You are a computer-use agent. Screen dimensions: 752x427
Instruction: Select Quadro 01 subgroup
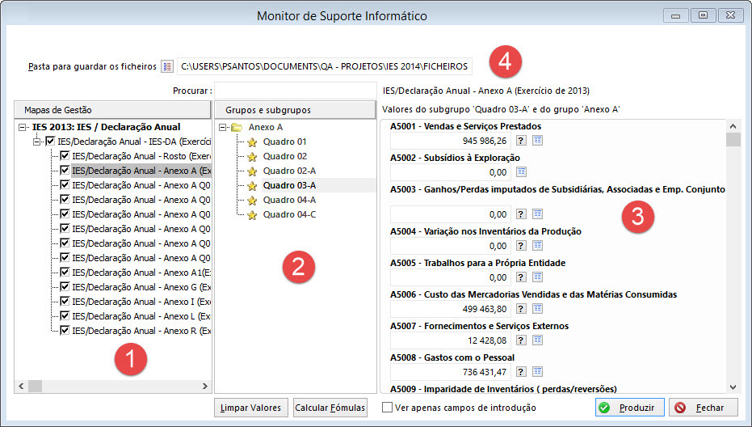[284, 142]
